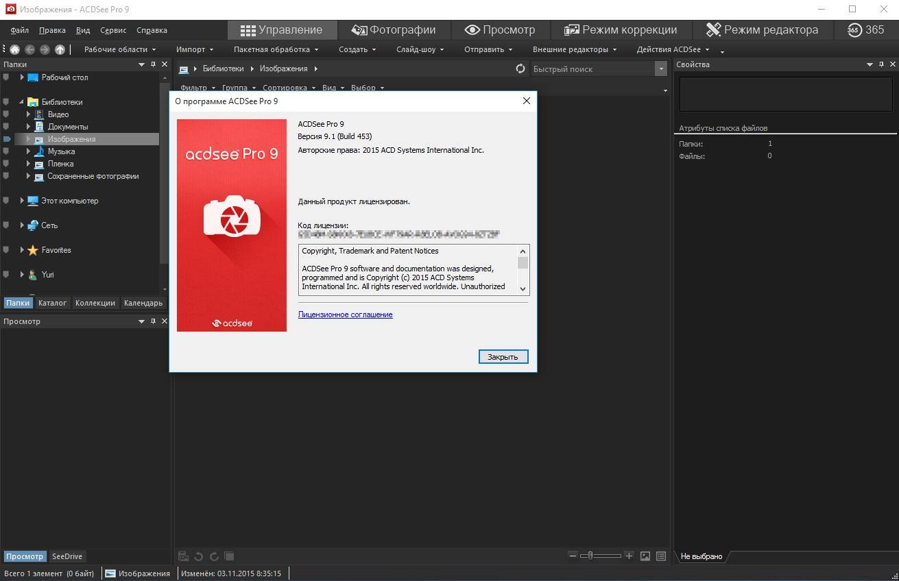Open the Рабочие области dropdown
Image resolution: width=899 pixels, height=581 pixels.
120,49
